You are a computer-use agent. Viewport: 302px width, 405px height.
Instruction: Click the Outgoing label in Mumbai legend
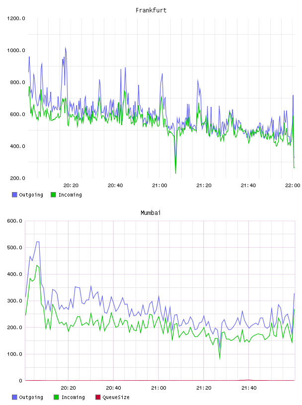pyautogui.click(x=31, y=397)
